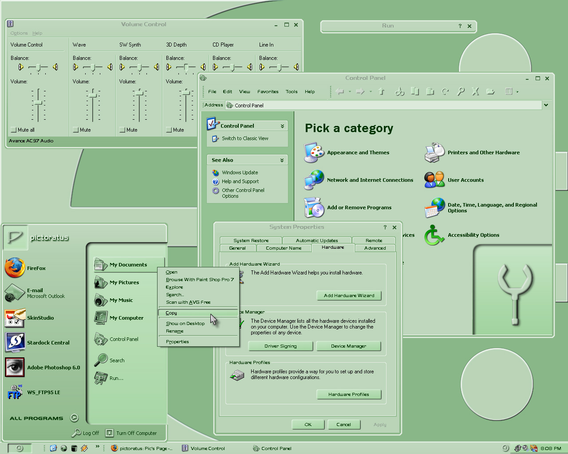568x454 pixels.
Task: Choose Properties in the context menu
Action: [198, 342]
